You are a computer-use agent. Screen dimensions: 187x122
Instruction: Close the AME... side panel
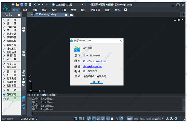(19, 15)
